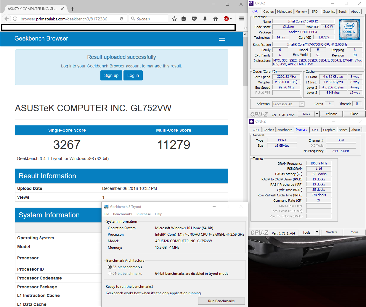This screenshot has width=366, height=307.
Task: Open the Benchmarks menu in Geekbench 3
Action: pyautogui.click(x=123, y=214)
